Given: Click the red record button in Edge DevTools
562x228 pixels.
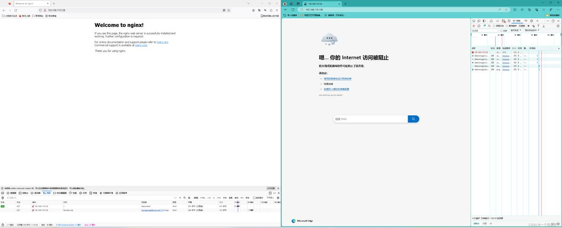Looking at the screenshot, I should 474,26.
